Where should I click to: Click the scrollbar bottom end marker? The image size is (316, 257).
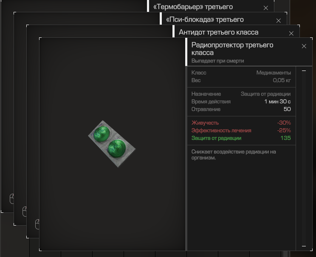coord(304,246)
